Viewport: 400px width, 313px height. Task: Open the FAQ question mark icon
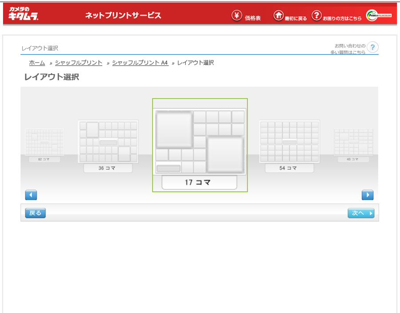click(372, 47)
